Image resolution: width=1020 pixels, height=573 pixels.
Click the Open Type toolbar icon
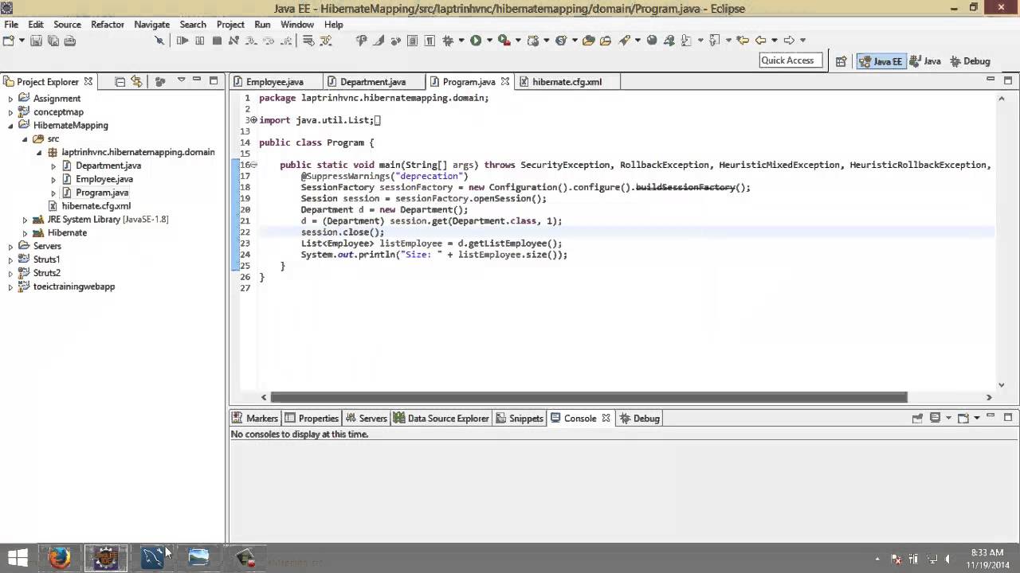pos(589,41)
